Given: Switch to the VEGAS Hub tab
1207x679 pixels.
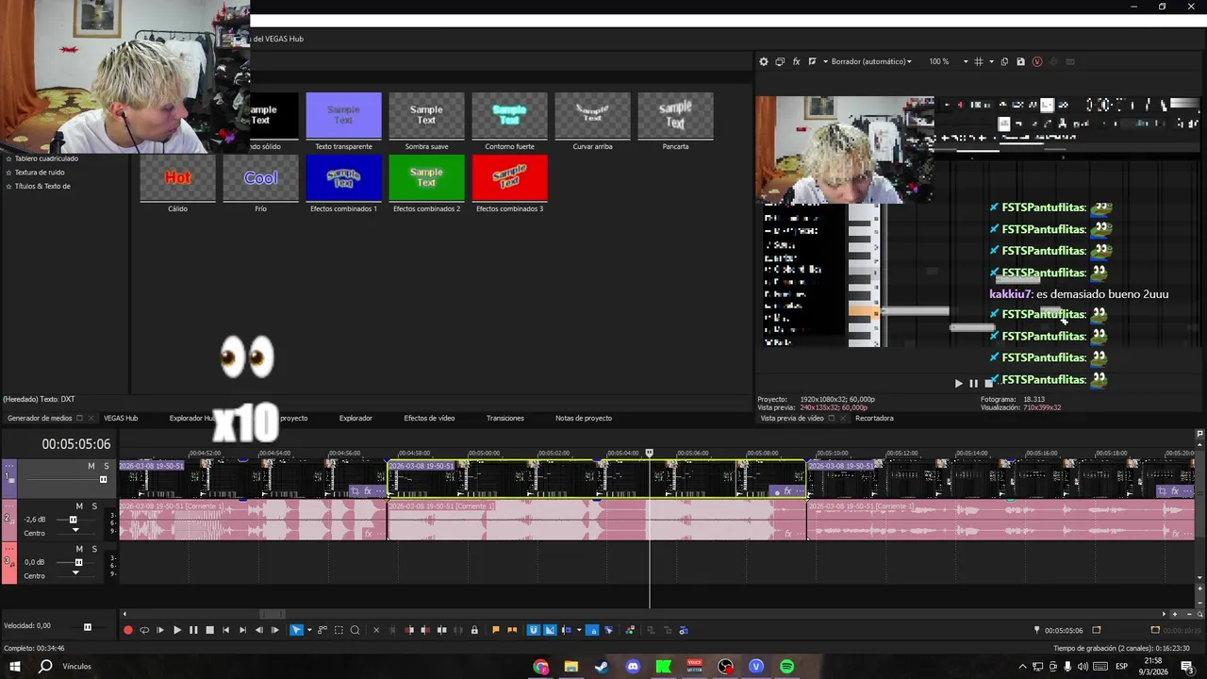Looking at the screenshot, I should tap(121, 418).
